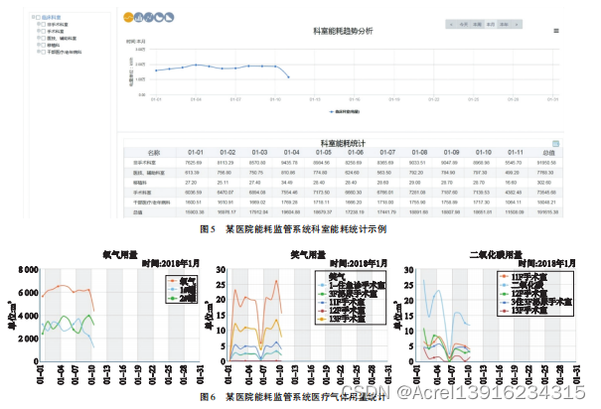This screenshot has height=409, width=601.
Task: Click the 01-07 column header in table
Action: coord(387,153)
